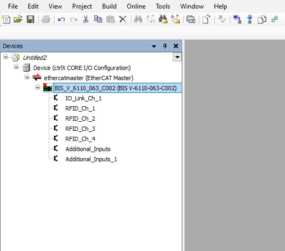Open the Online menu

pos(136,6)
